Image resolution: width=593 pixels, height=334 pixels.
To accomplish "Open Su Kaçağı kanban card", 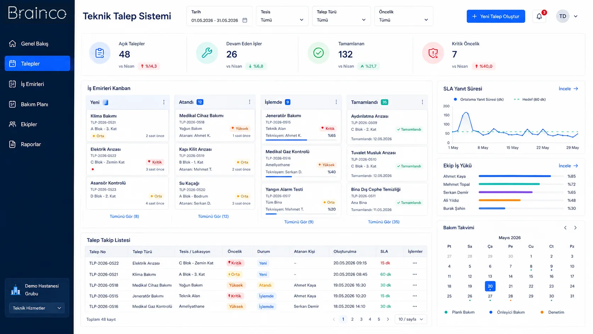I will tap(215, 193).
